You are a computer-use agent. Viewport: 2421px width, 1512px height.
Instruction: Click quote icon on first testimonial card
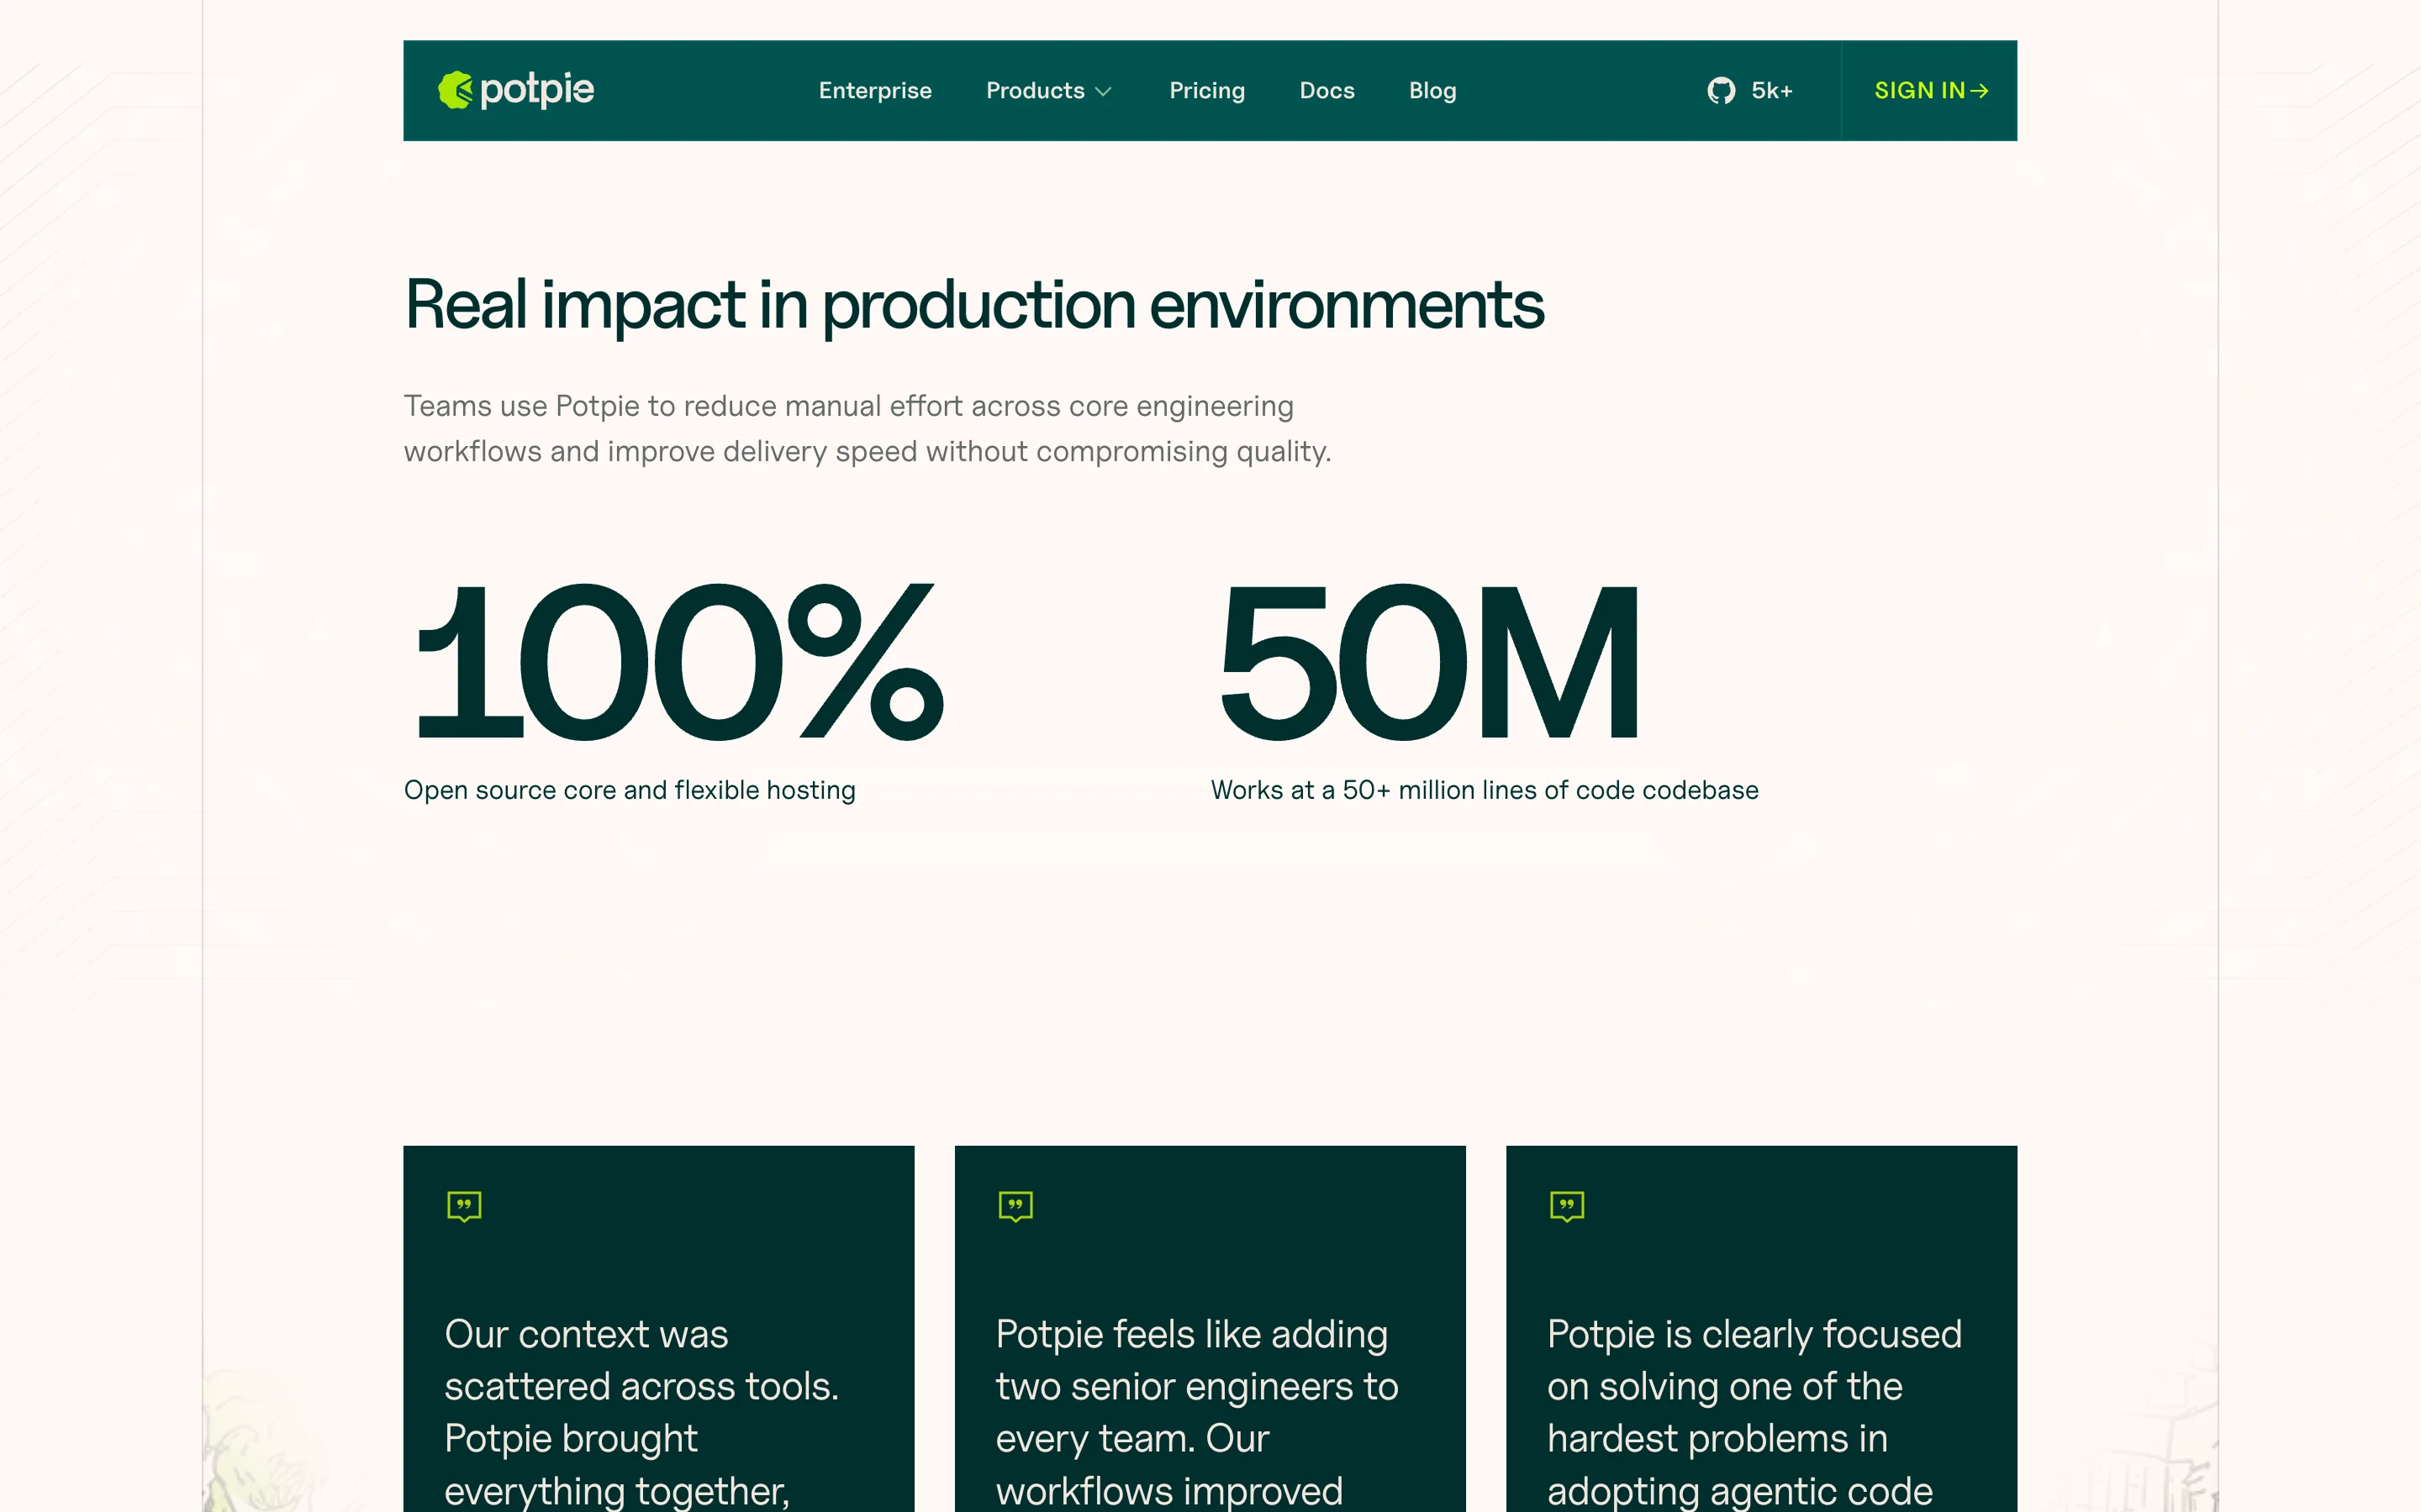[x=464, y=1206]
